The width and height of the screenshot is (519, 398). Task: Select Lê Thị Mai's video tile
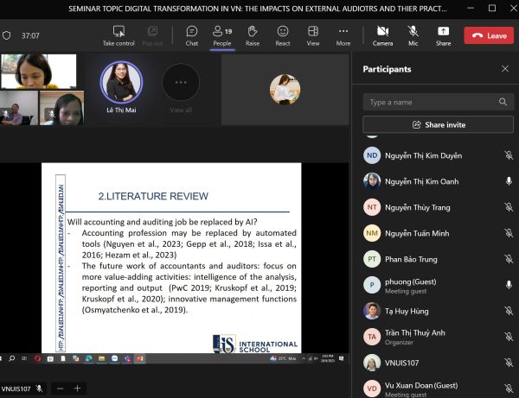122,83
